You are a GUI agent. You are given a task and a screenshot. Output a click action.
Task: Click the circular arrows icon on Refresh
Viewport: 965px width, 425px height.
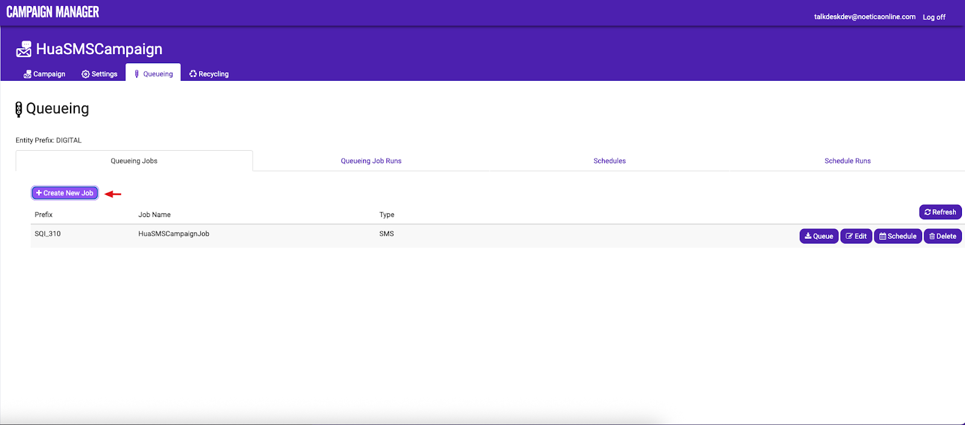[x=928, y=212]
